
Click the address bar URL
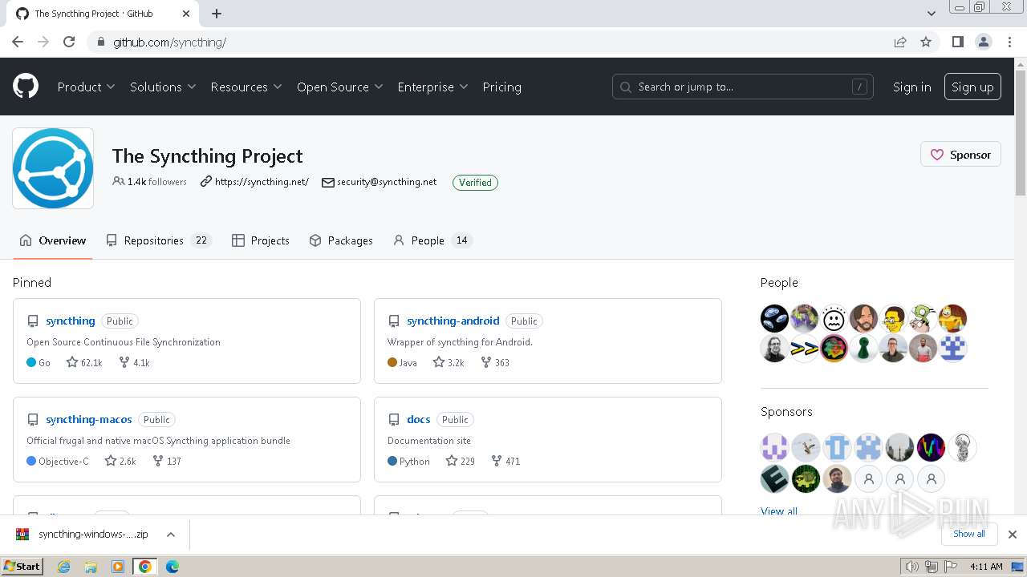click(169, 42)
